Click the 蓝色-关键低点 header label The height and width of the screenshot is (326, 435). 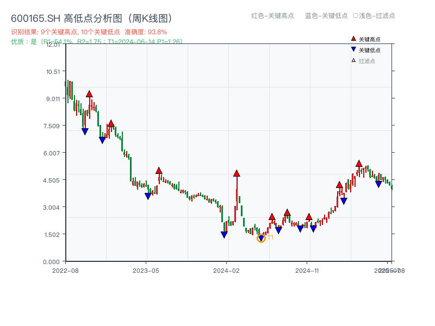pos(326,16)
